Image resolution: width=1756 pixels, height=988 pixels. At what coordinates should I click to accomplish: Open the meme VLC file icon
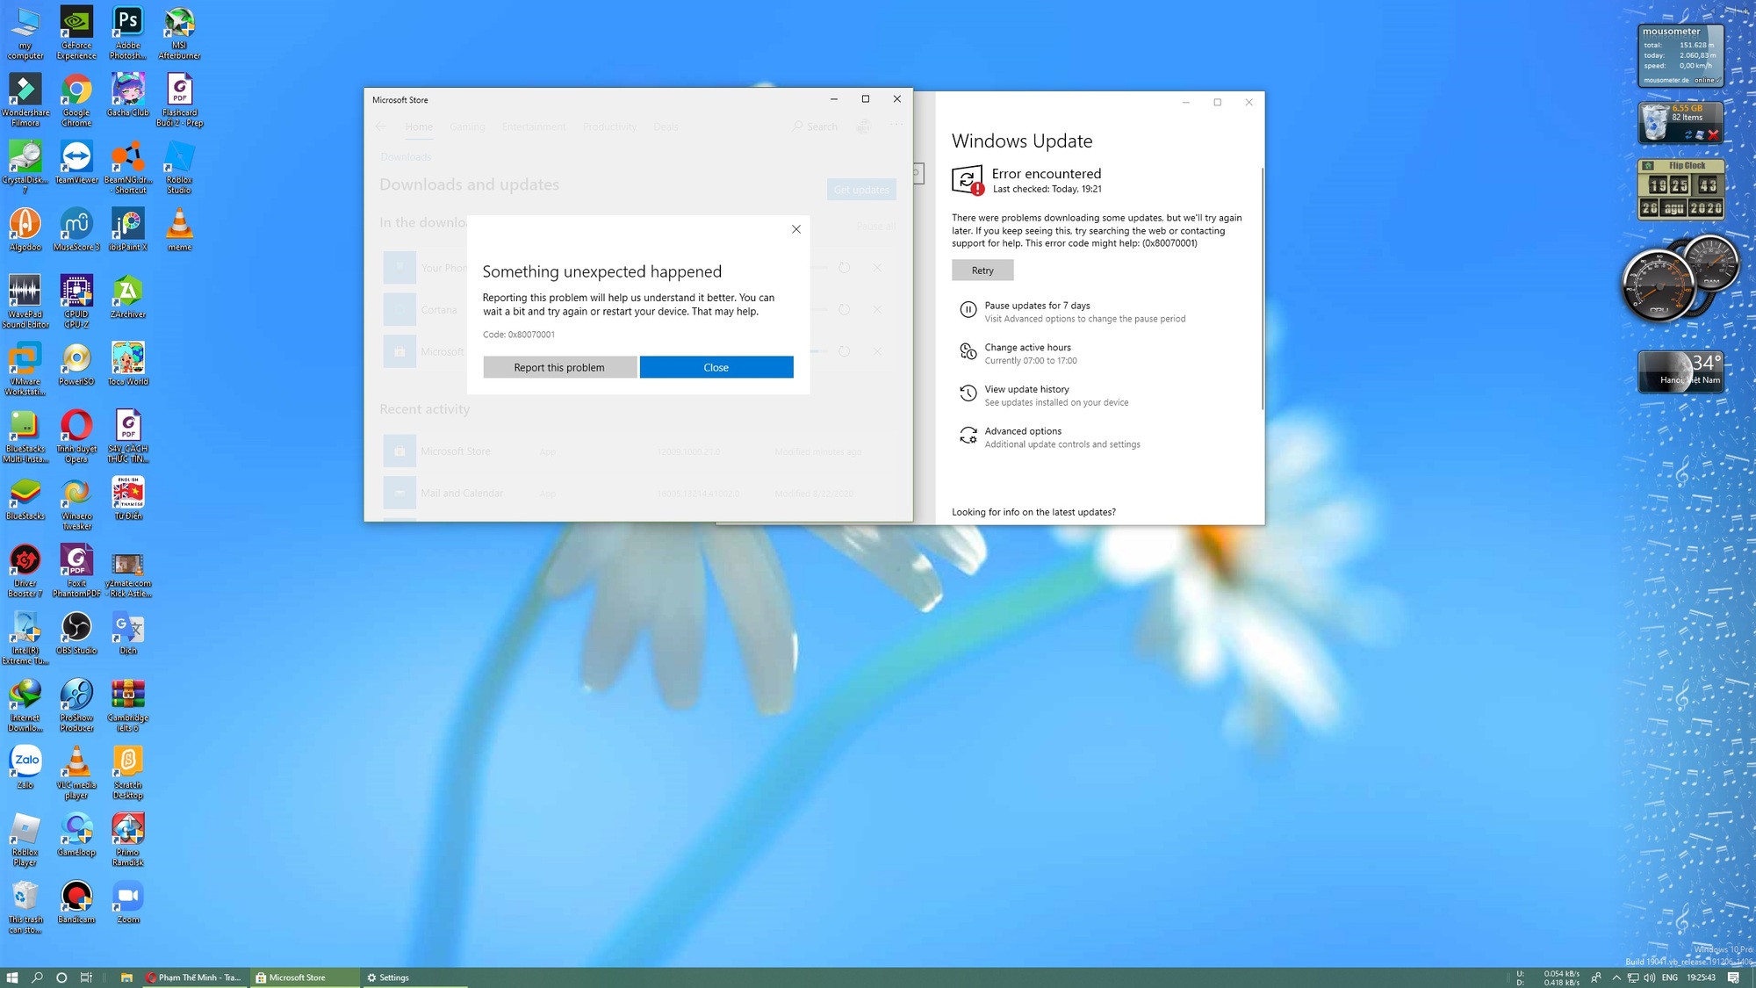[x=179, y=229]
